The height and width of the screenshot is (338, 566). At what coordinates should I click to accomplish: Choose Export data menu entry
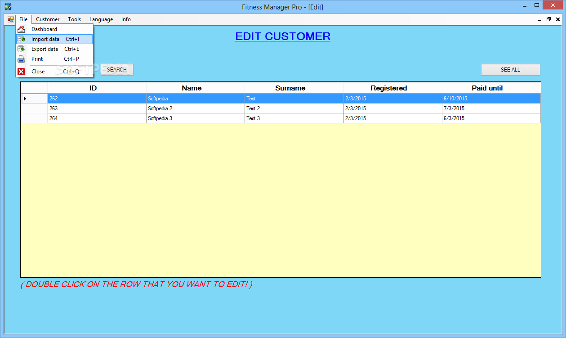click(x=54, y=49)
